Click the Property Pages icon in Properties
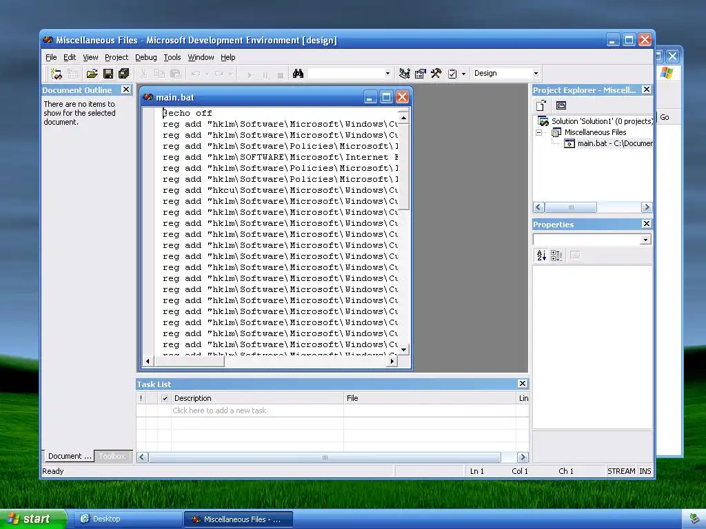The image size is (706, 529). click(575, 256)
